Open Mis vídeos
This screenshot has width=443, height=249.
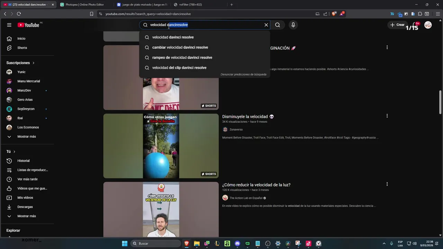click(x=28, y=197)
